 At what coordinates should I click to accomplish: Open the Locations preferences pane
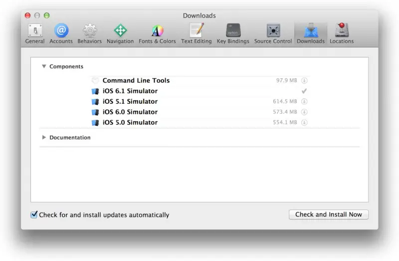click(342, 34)
